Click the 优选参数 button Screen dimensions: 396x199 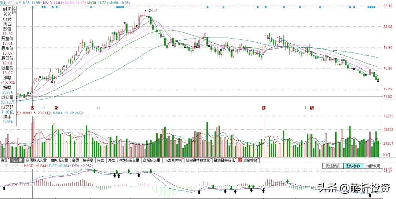(x=333, y=166)
